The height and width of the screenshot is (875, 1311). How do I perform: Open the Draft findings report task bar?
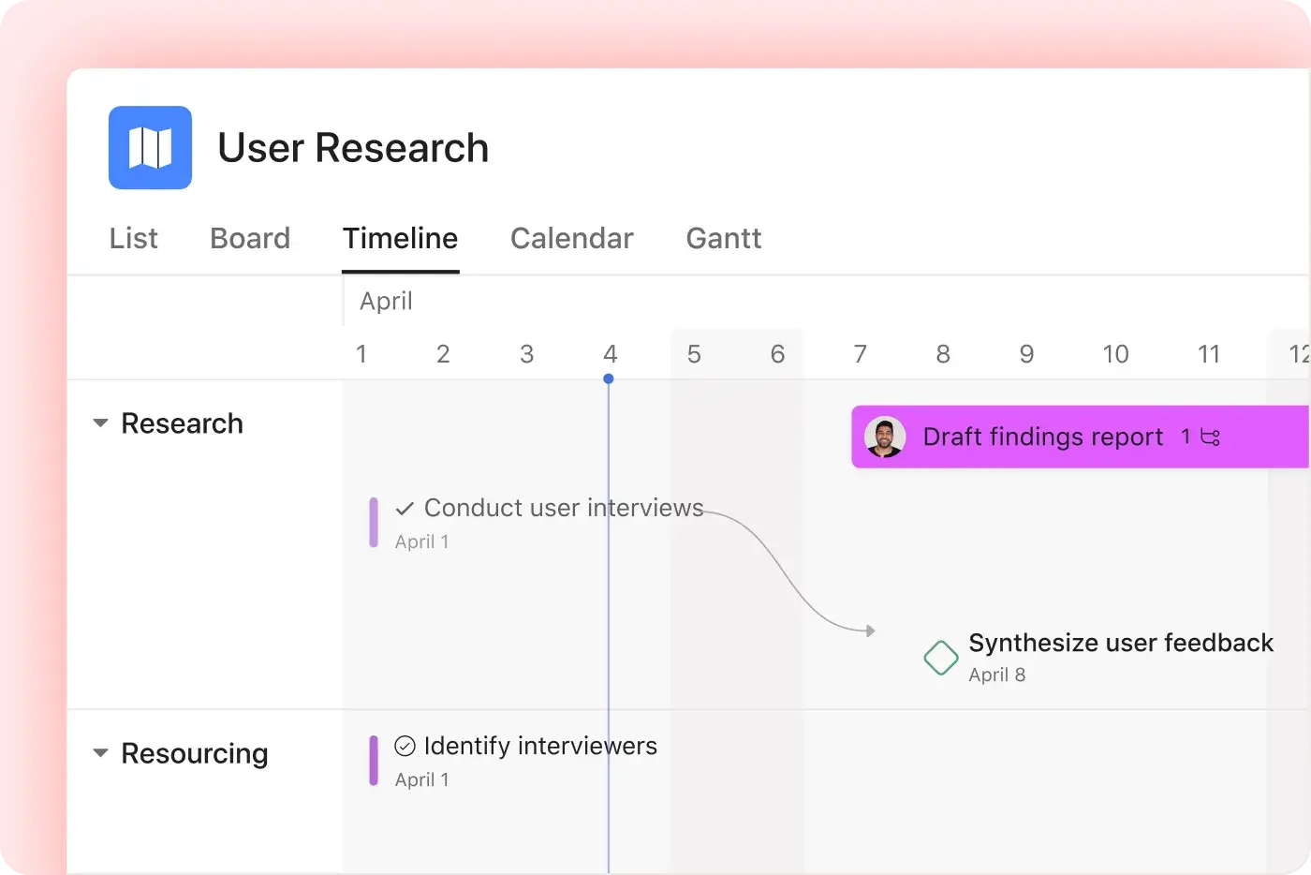coord(1080,437)
